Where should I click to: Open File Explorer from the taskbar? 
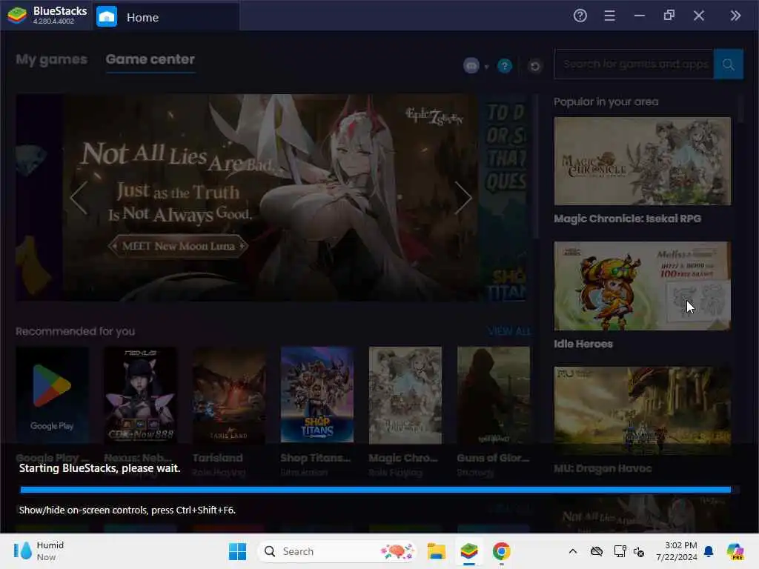point(436,551)
